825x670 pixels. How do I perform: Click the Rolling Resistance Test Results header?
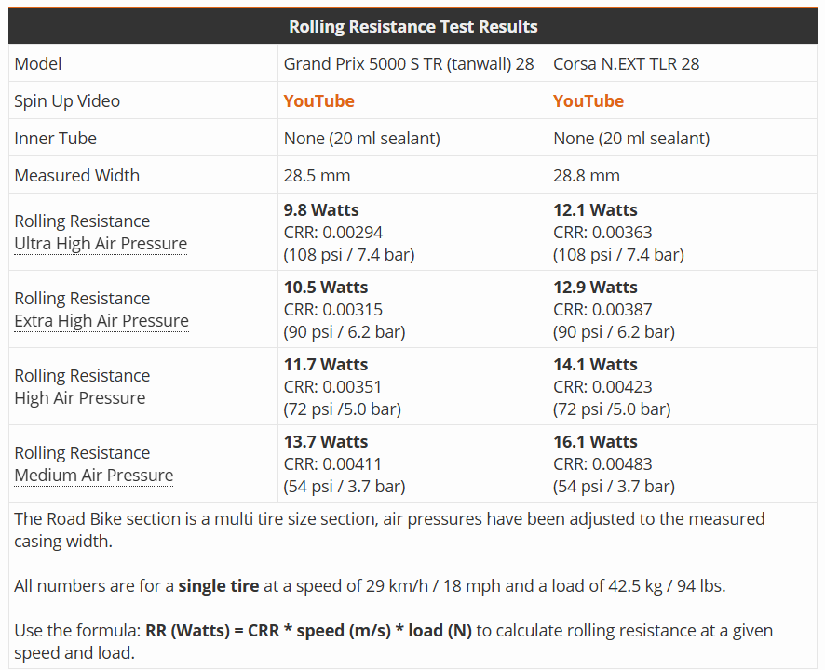click(x=413, y=26)
